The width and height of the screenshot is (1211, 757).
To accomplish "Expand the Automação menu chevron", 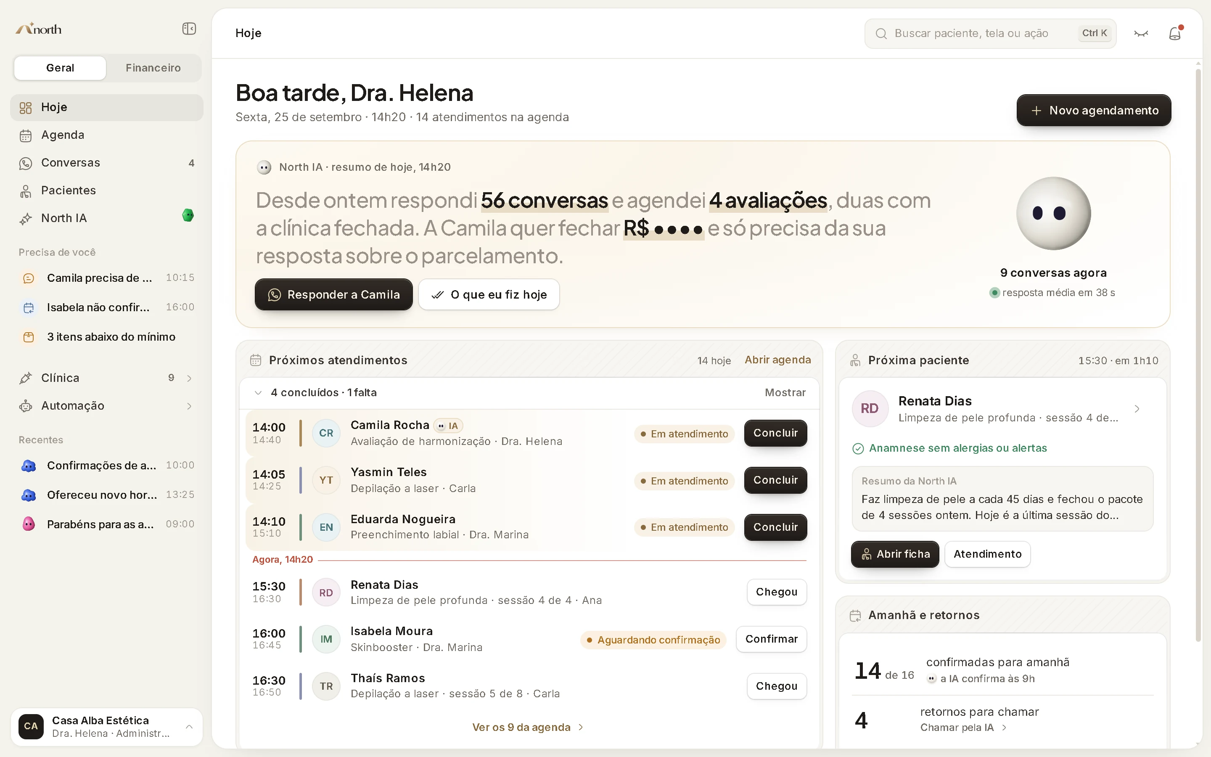I will pyautogui.click(x=189, y=406).
